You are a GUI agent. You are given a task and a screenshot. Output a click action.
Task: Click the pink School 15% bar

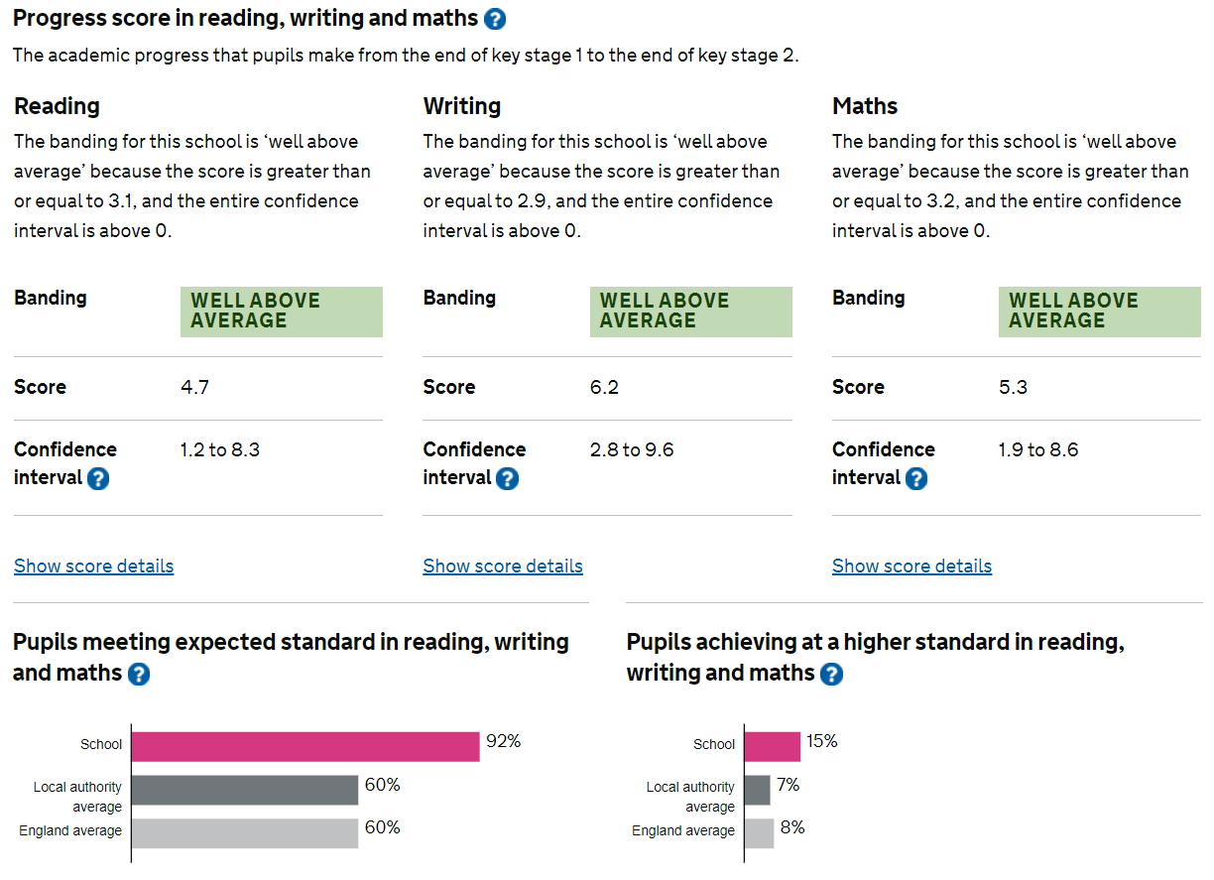tap(772, 746)
